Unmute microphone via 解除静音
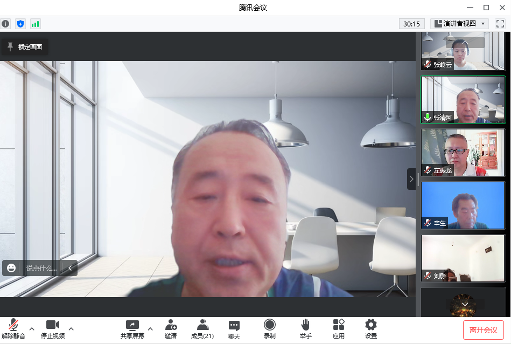Viewport: 511px width, 344px height. (x=13, y=329)
